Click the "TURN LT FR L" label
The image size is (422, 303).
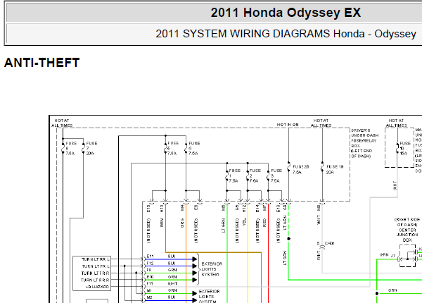(96, 266)
